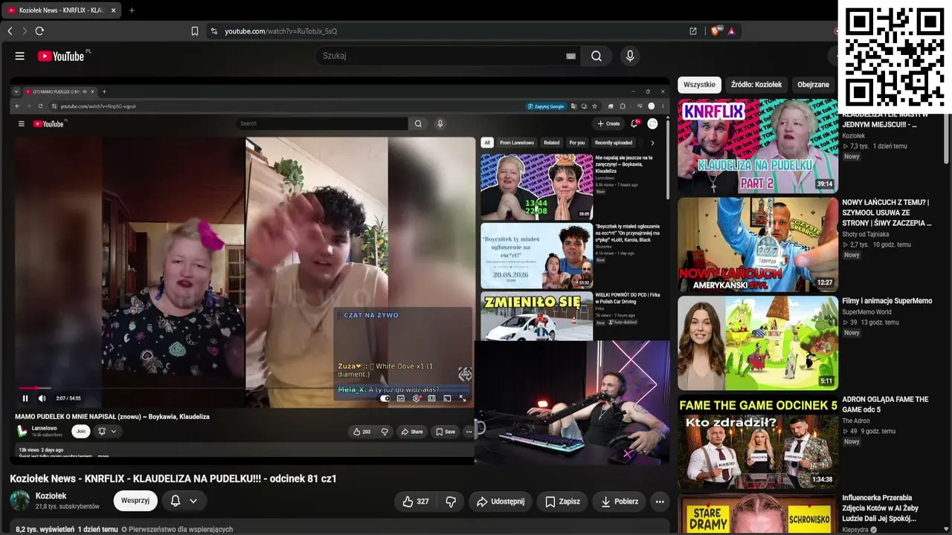Select the inner Recently uploaded chip
This screenshot has width=952, height=535.
(614, 143)
